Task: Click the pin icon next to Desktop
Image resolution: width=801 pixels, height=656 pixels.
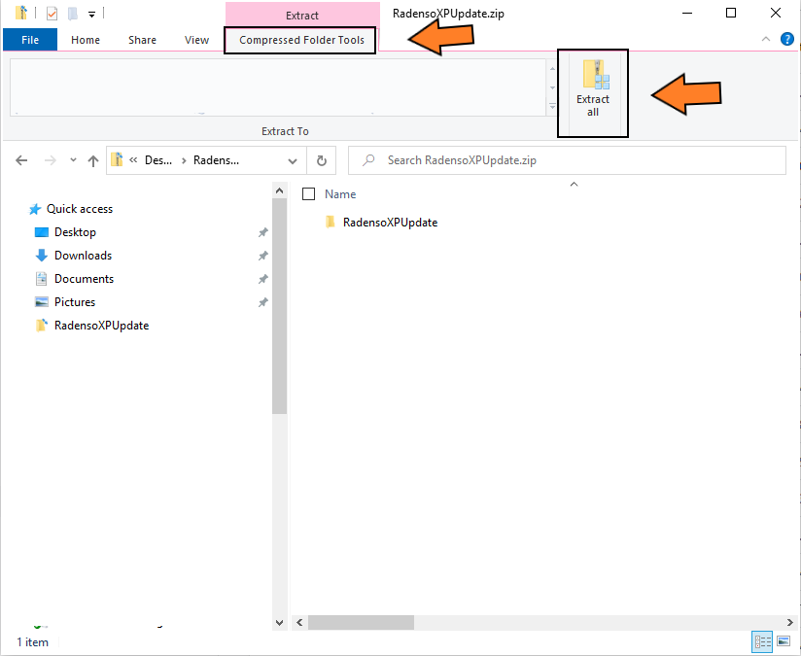Action: 263,232
